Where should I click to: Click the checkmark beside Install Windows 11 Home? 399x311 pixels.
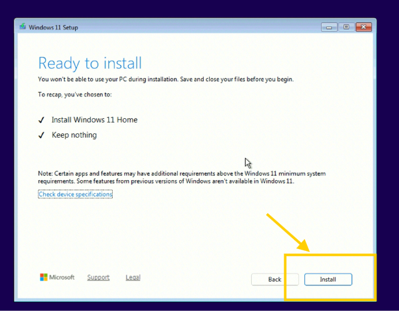[41, 120]
